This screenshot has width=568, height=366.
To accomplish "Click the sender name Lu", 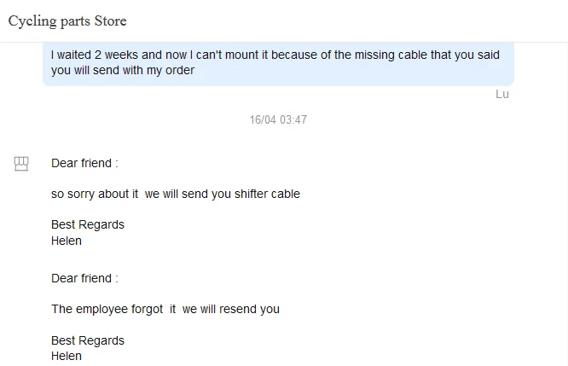I will [501, 94].
